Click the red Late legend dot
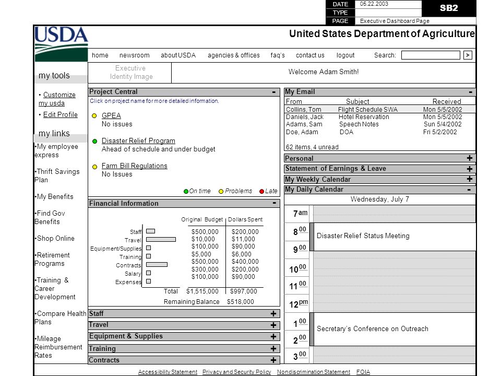Viewport: 501px width, 376px height. [261, 191]
